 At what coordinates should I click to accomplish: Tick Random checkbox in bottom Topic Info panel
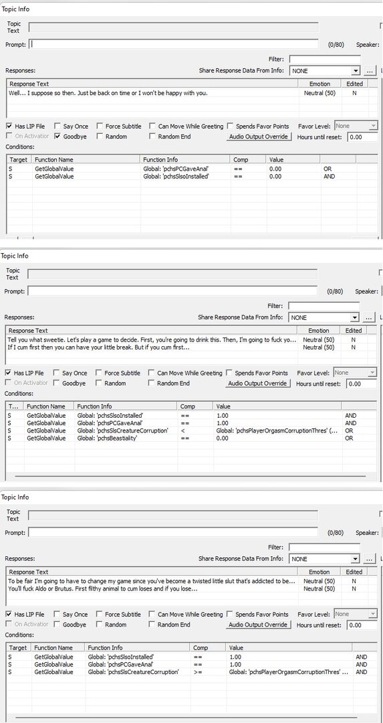(x=98, y=625)
